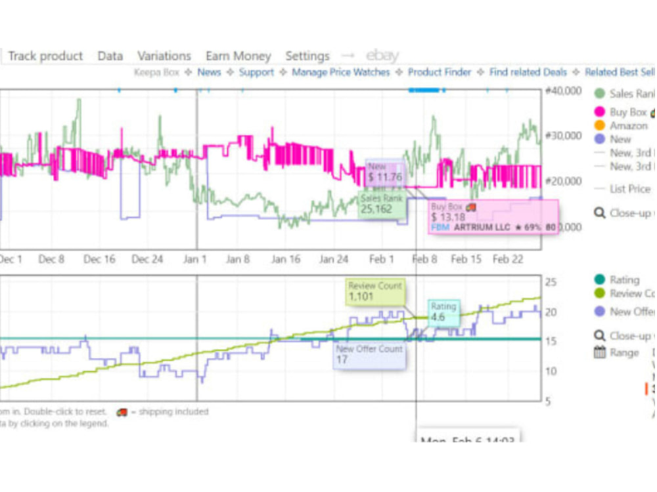This screenshot has height=492, width=657.
Task: Go to Manage Price Watches
Action: (x=340, y=72)
